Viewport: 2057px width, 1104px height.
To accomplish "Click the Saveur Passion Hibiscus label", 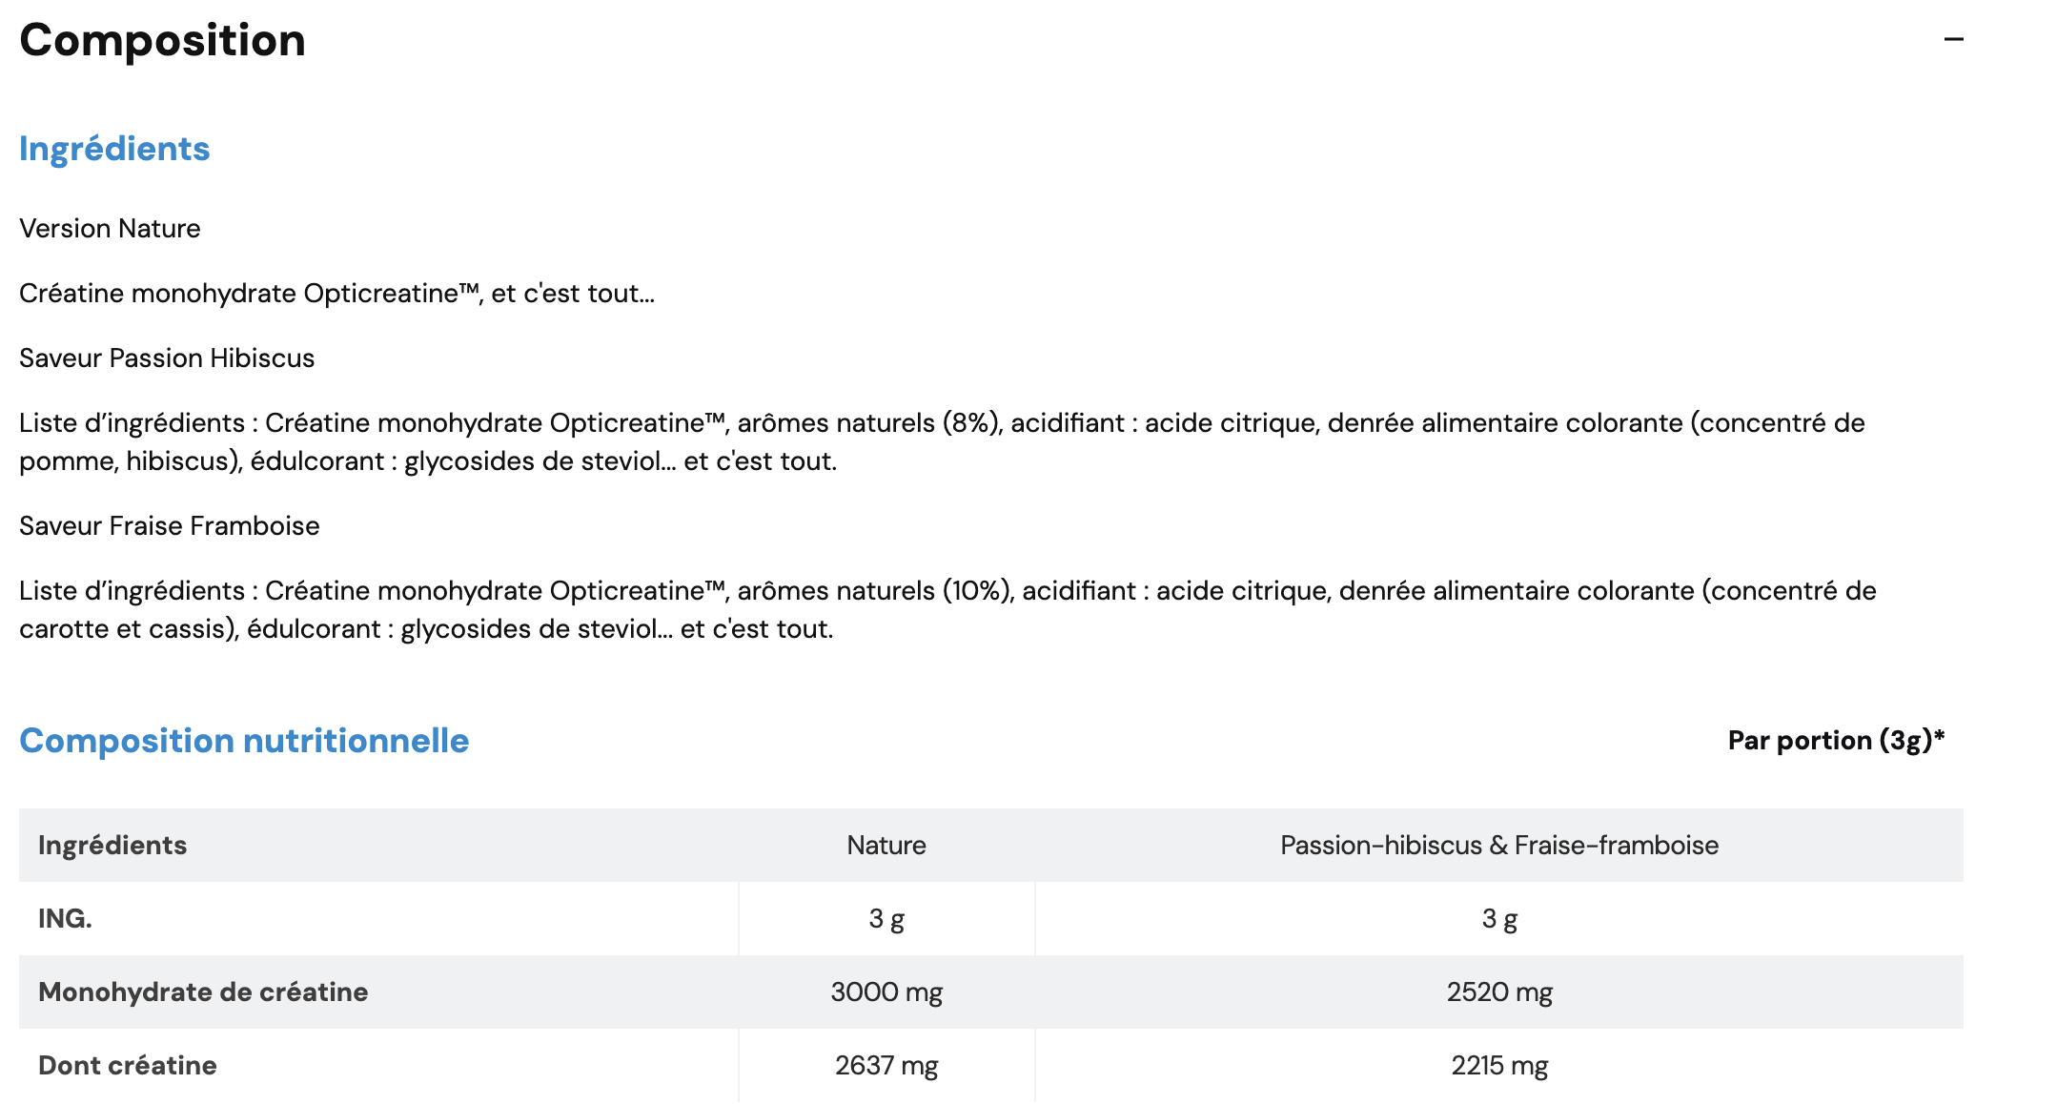I will pyautogui.click(x=167, y=358).
